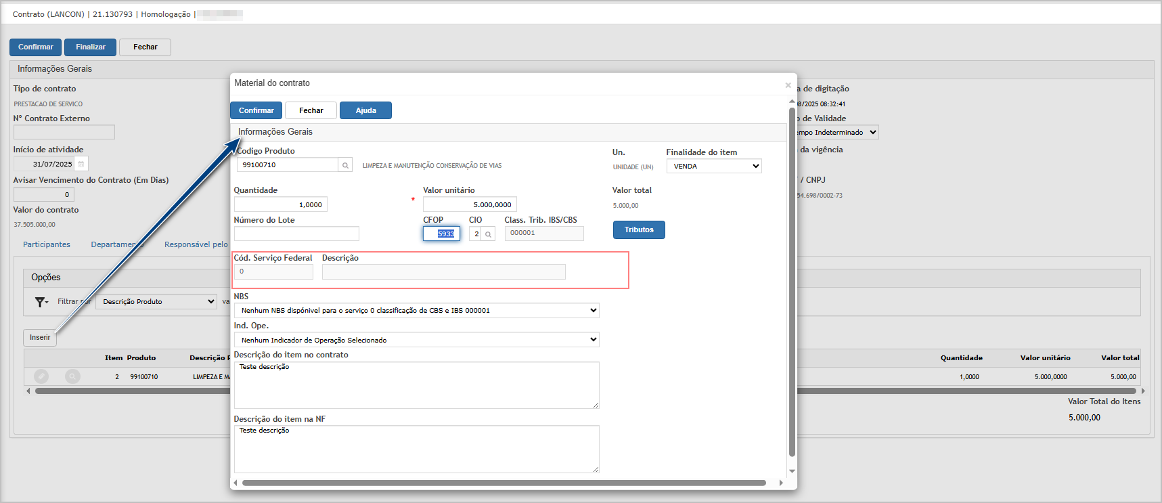
Task: Open the CIO lookup search icon
Action: tap(488, 234)
